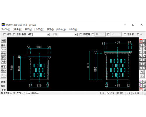Open the ヘルプ(H) menu
The height and width of the screenshot is (117, 146).
[73, 29]
